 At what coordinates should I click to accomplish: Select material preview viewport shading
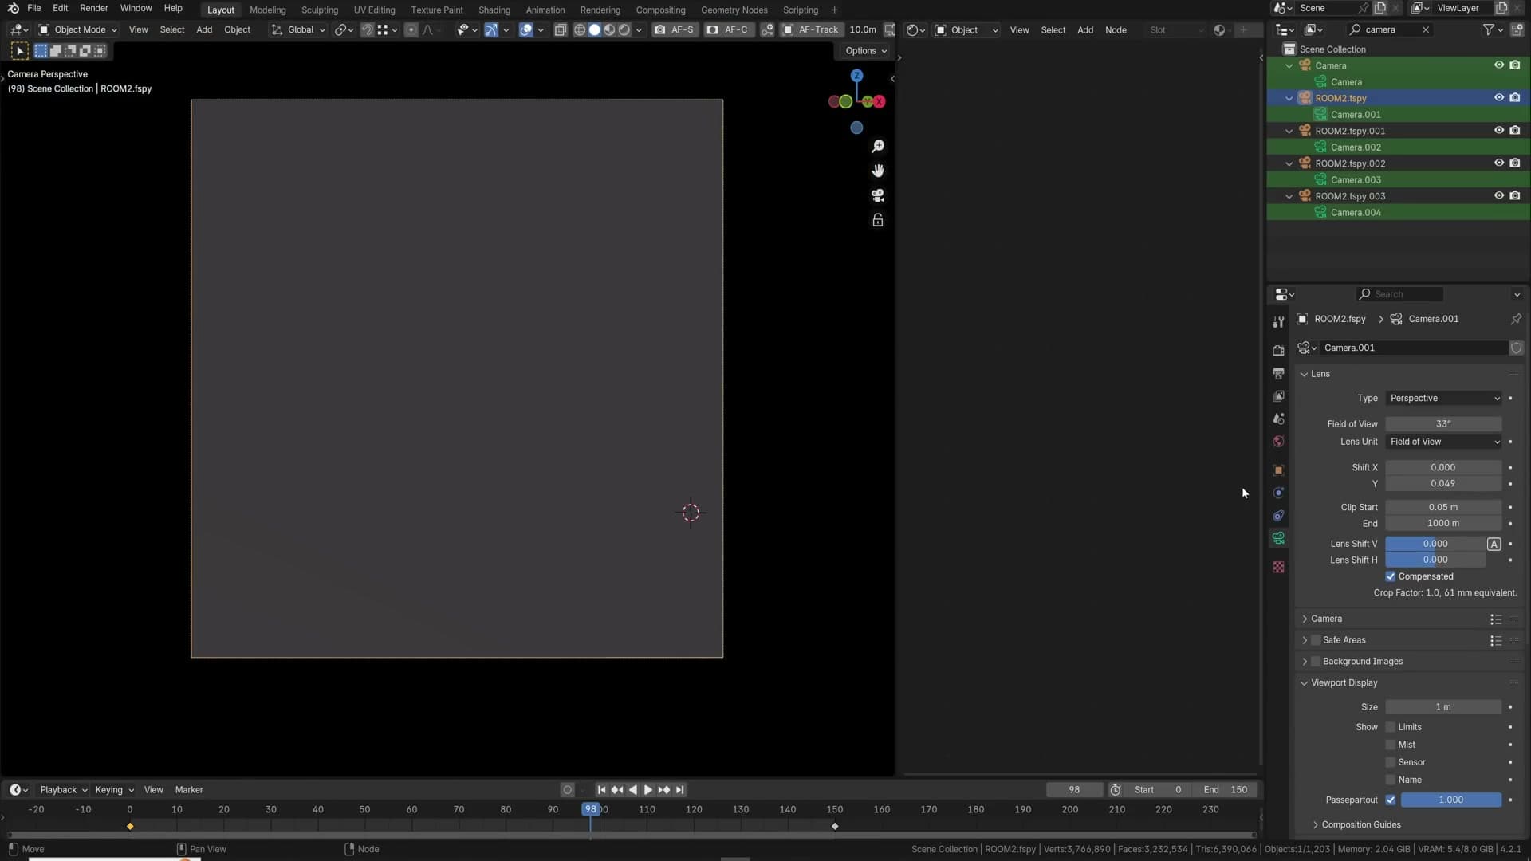610,29
